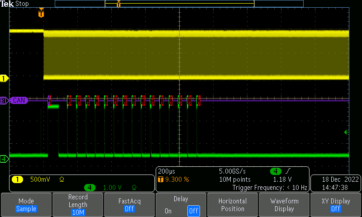Click the first purple CAN decode packet
This screenshot has height=217, width=362.
coord(49,100)
